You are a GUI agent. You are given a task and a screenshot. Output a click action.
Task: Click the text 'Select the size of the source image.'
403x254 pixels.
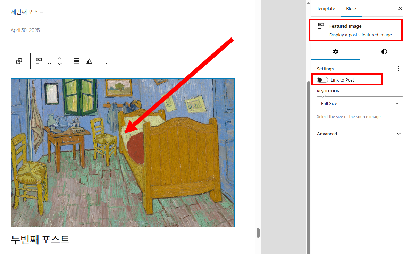click(x=349, y=117)
